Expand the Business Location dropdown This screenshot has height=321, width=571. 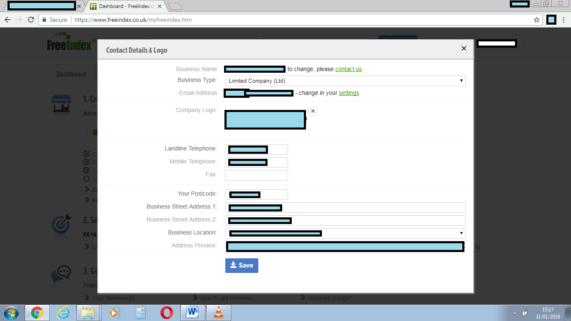pyautogui.click(x=345, y=233)
